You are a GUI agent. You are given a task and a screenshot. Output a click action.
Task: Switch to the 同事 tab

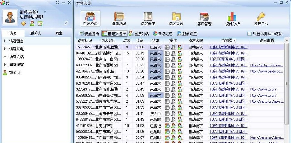click(x=59, y=33)
